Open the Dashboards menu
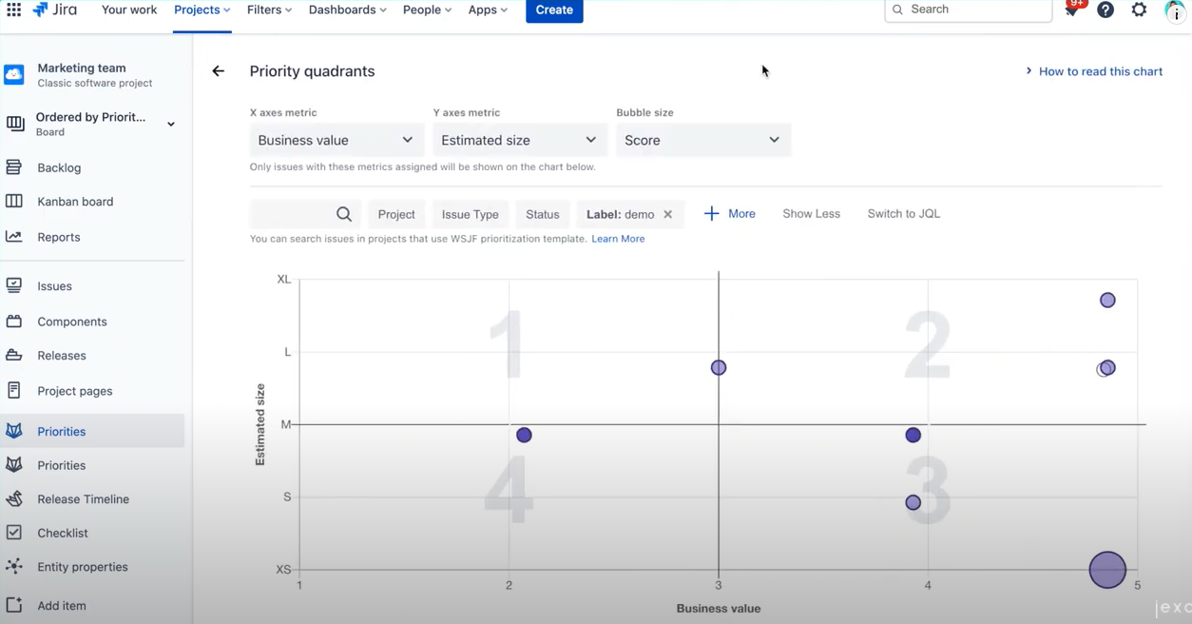This screenshot has height=624, width=1192. point(347,10)
